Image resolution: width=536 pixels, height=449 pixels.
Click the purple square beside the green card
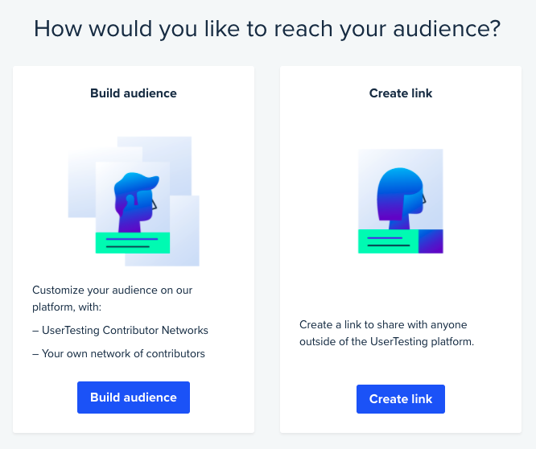point(431,241)
